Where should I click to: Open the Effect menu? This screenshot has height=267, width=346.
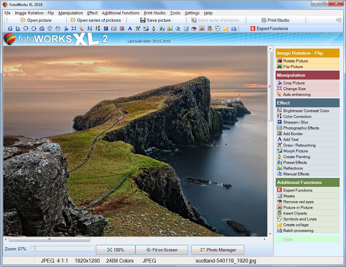click(92, 13)
